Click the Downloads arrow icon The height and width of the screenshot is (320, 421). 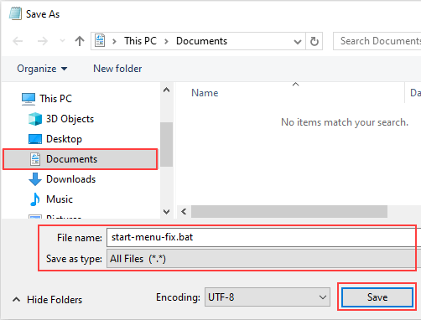coord(35,179)
